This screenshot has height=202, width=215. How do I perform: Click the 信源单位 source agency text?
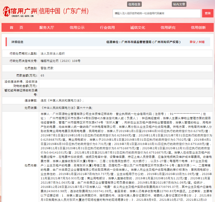144,42
